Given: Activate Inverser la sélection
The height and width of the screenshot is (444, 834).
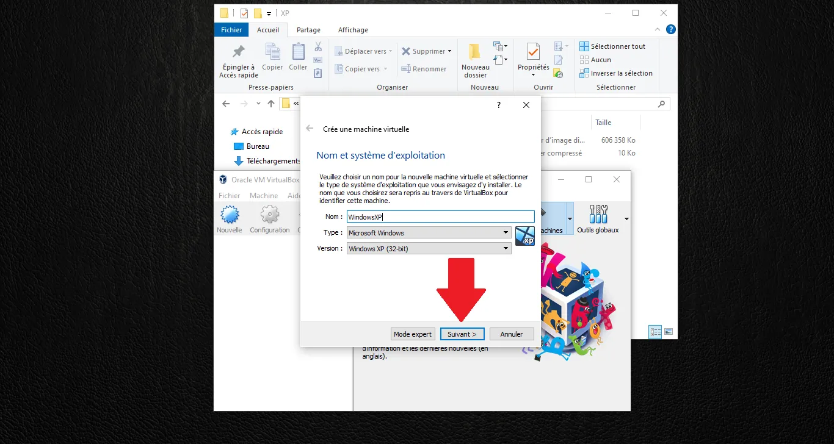Looking at the screenshot, I should 617,73.
